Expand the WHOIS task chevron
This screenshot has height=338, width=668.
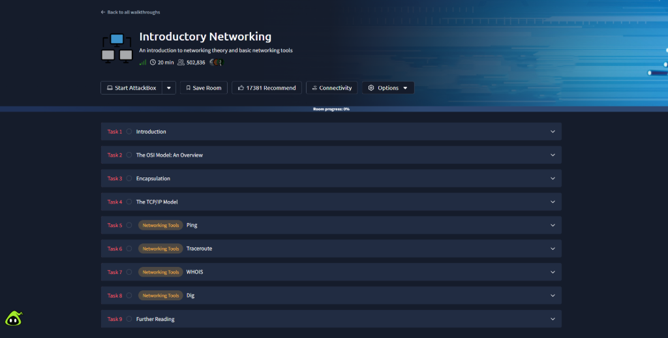(x=553, y=272)
